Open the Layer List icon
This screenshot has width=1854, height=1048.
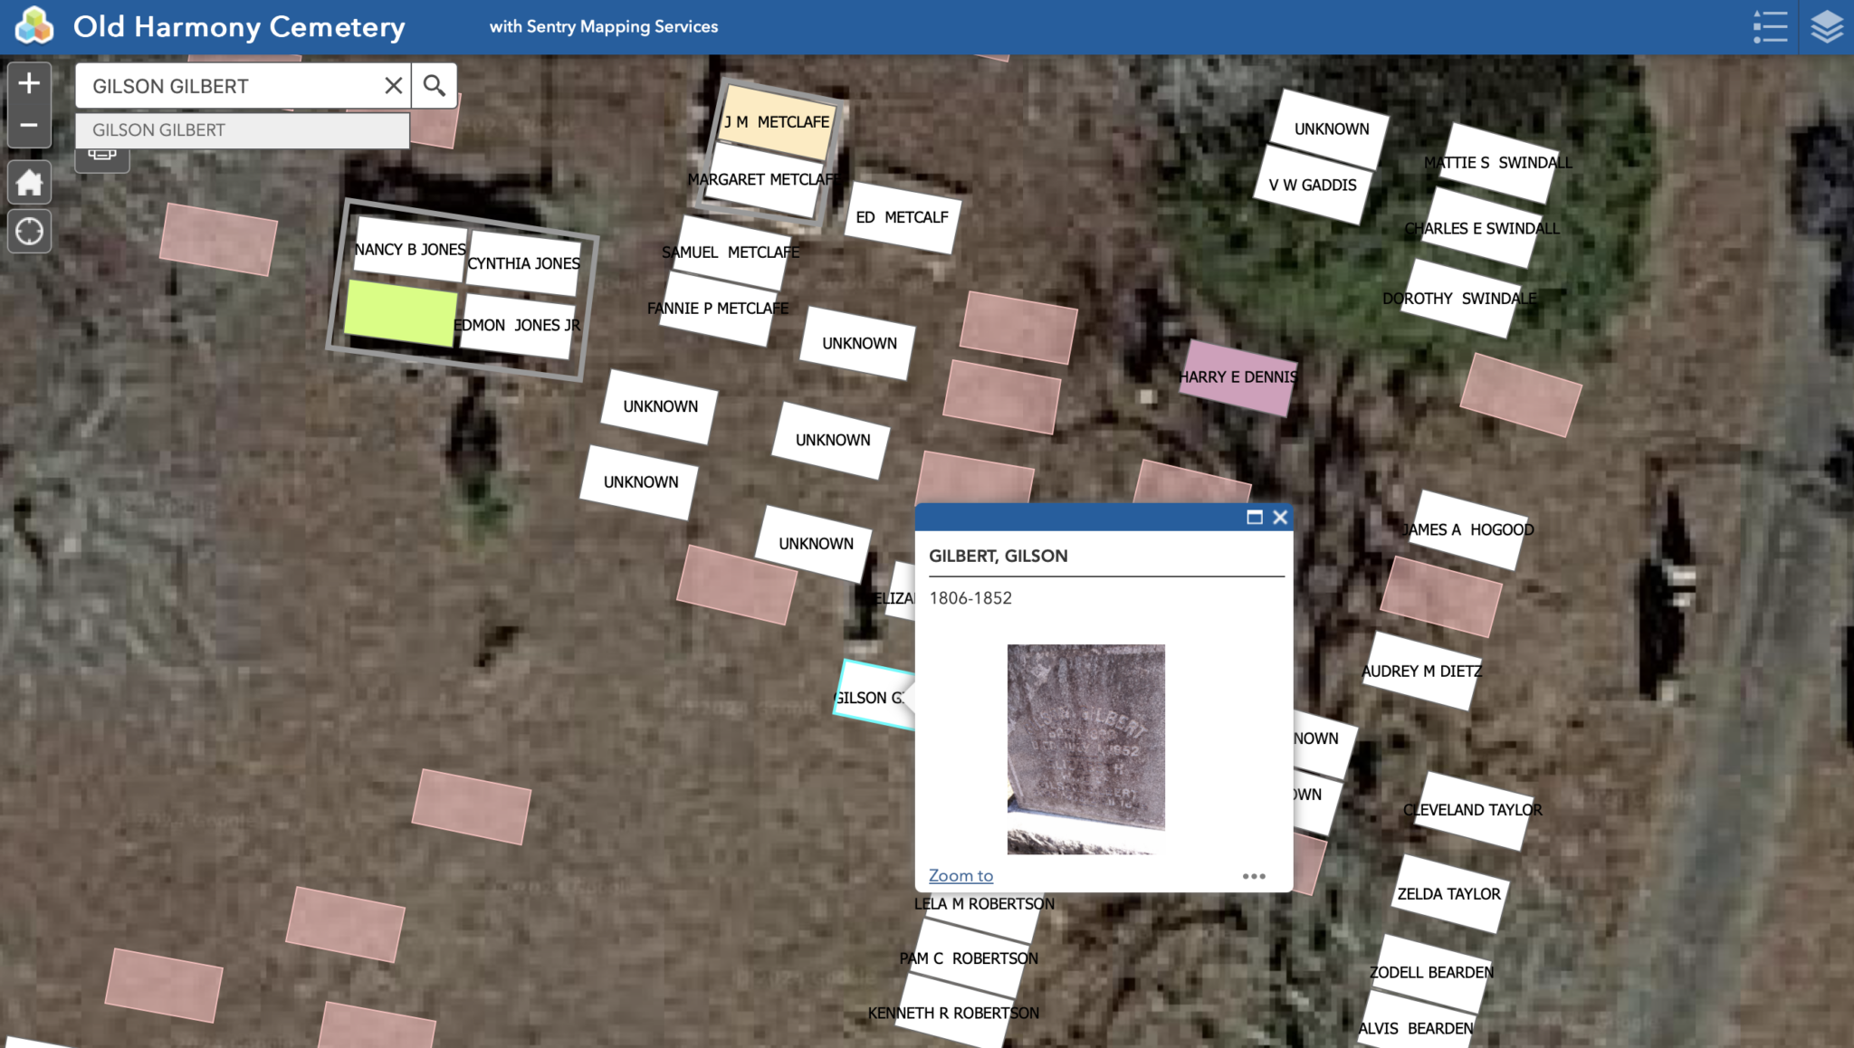pyautogui.click(x=1828, y=26)
